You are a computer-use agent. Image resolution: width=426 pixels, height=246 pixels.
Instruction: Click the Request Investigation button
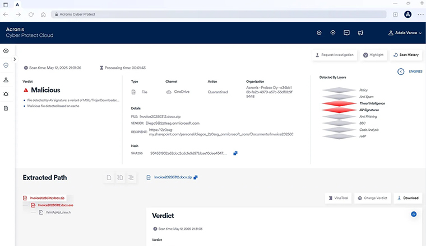click(335, 55)
